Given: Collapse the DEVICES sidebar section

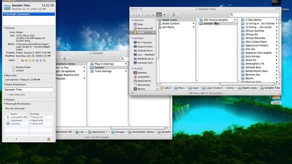Looking at the screenshot, I should 132,20.
